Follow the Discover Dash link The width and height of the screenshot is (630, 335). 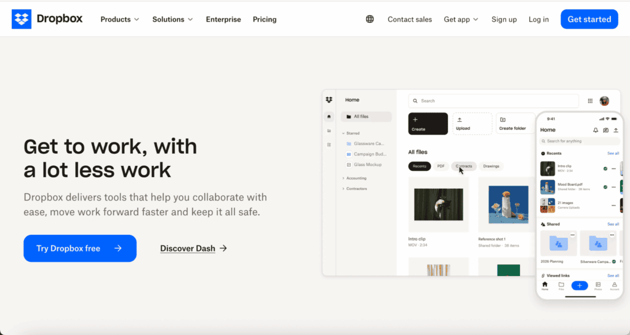(x=194, y=248)
